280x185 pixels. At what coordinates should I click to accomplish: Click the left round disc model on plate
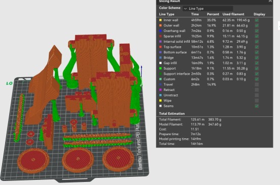pos(33,161)
